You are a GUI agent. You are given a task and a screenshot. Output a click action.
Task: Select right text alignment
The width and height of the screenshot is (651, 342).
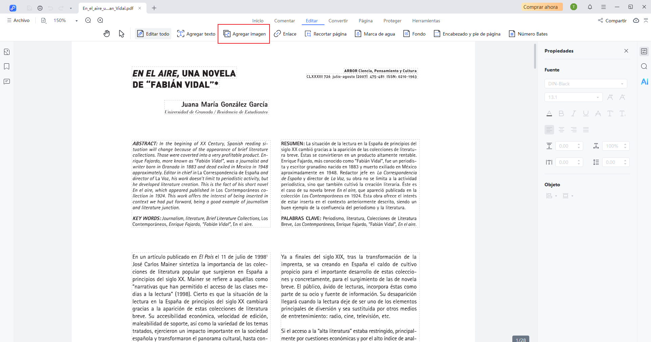(x=574, y=130)
